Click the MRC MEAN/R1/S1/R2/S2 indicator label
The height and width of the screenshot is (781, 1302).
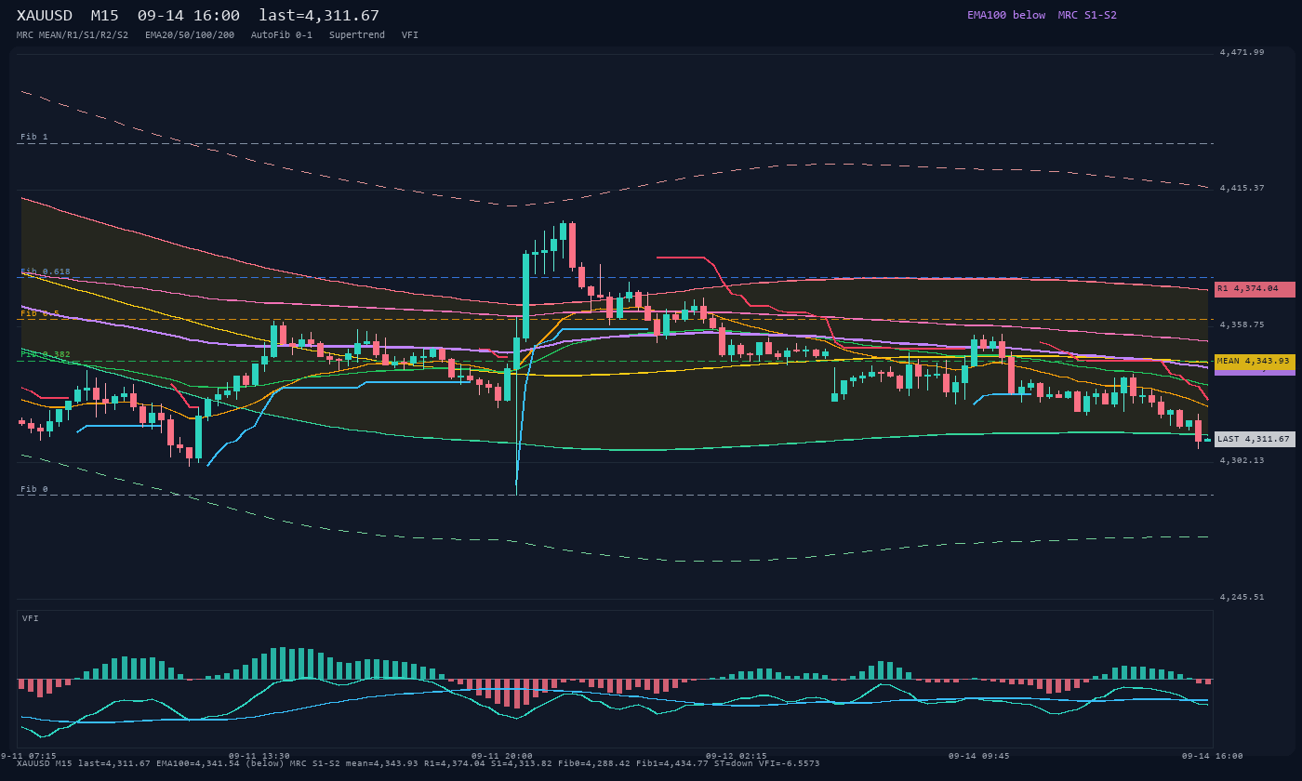(73, 35)
